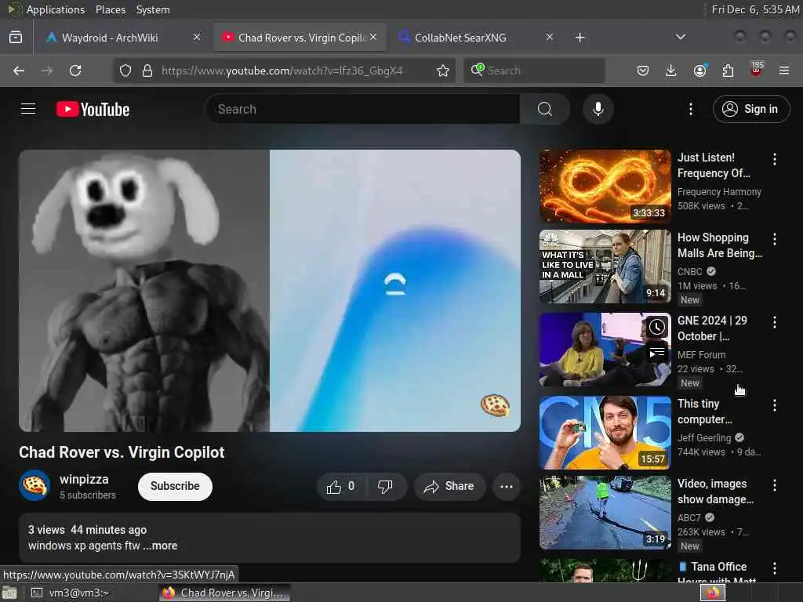
Task: Open Firefox application hamburger menu
Action: [784, 71]
